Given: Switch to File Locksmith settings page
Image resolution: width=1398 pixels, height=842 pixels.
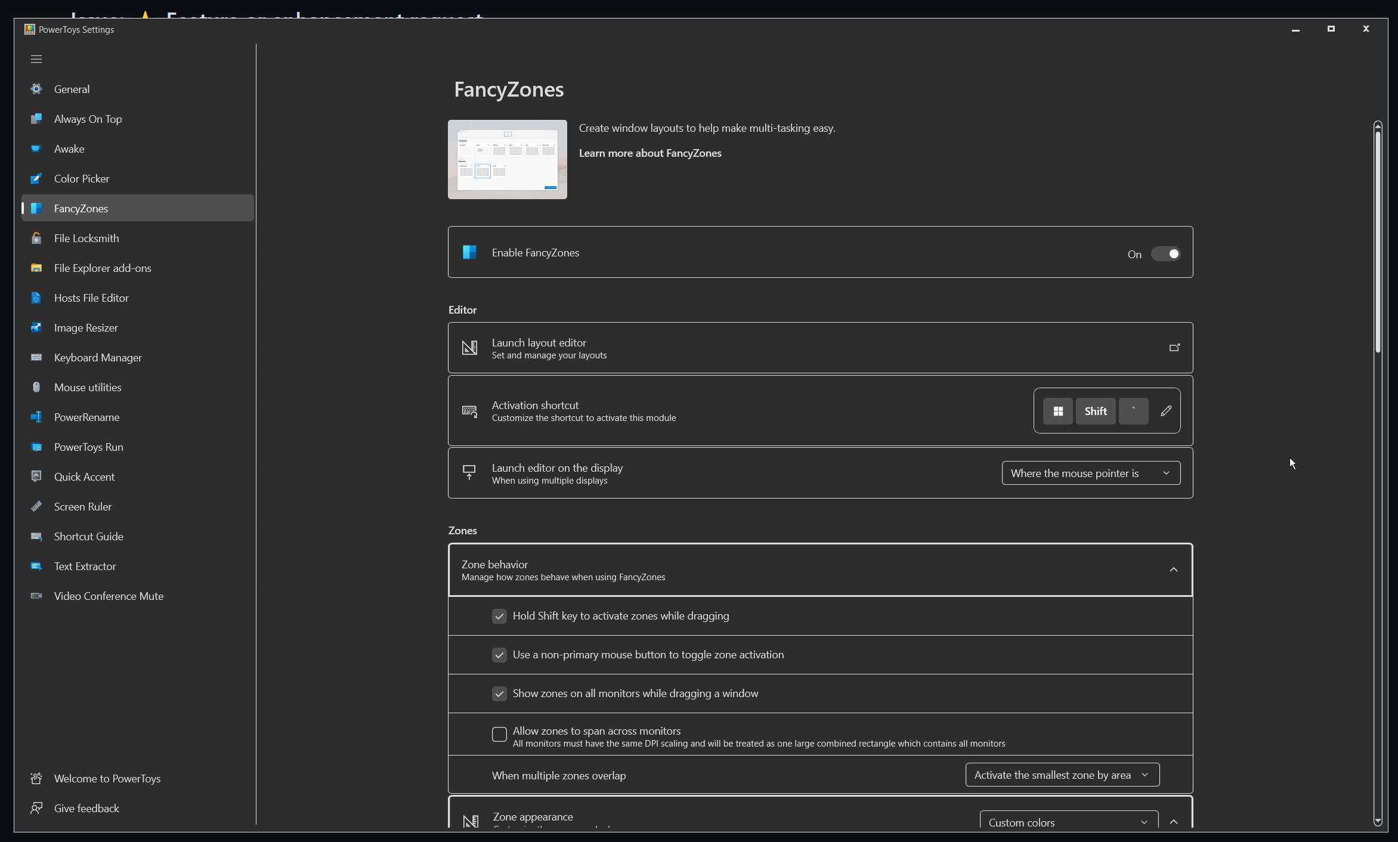Looking at the screenshot, I should click(86, 238).
